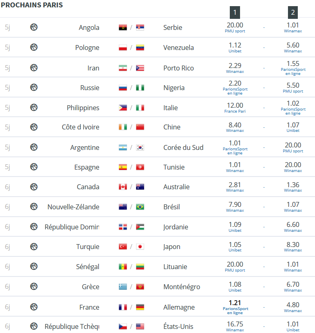Open the Philippines team link
The width and height of the screenshot is (315, 333).
point(83,108)
